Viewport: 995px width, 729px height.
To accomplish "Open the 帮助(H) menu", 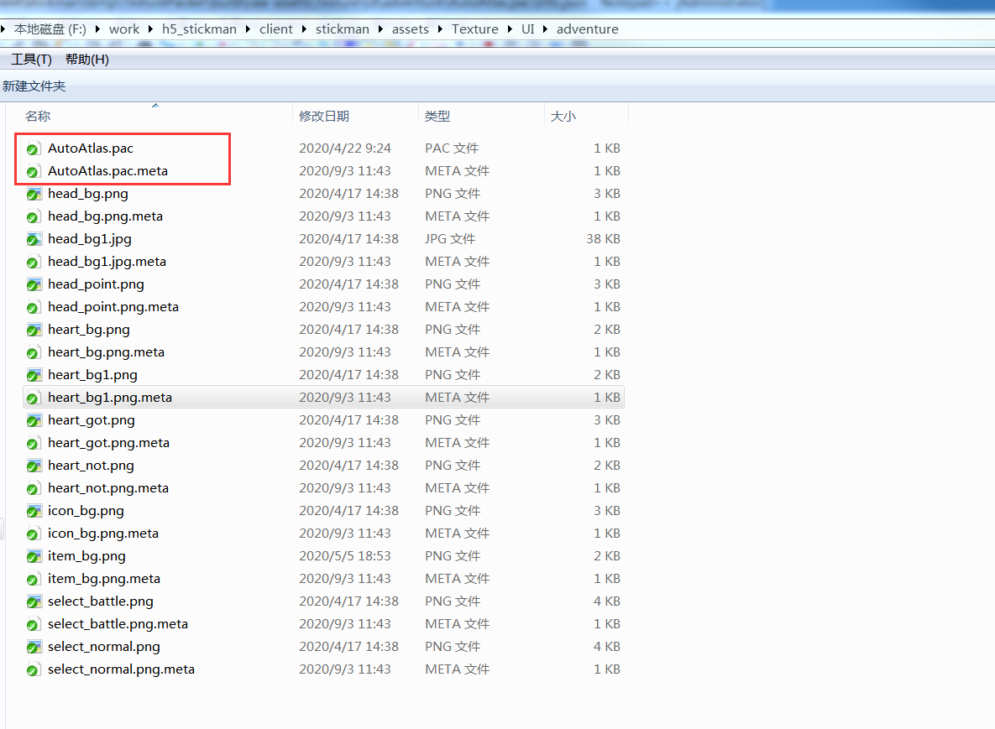I will (x=87, y=60).
